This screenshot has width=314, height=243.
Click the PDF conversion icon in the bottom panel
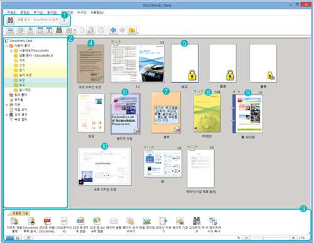[47, 221]
